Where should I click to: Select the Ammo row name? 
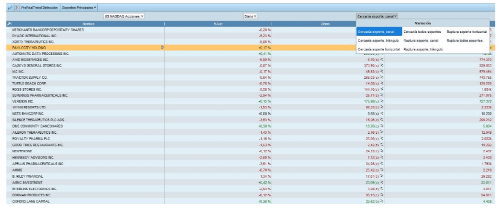(x=17, y=170)
